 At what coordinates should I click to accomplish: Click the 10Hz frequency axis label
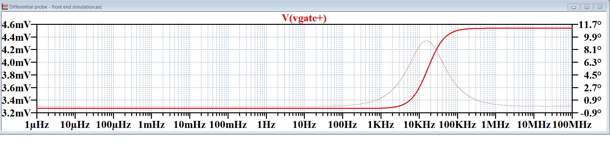(x=304, y=124)
